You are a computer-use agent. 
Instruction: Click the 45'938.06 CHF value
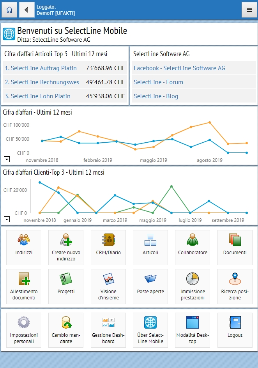pyautogui.click(x=105, y=96)
